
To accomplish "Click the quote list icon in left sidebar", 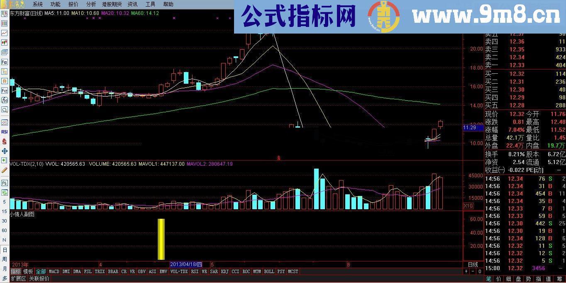I will click(5, 23).
